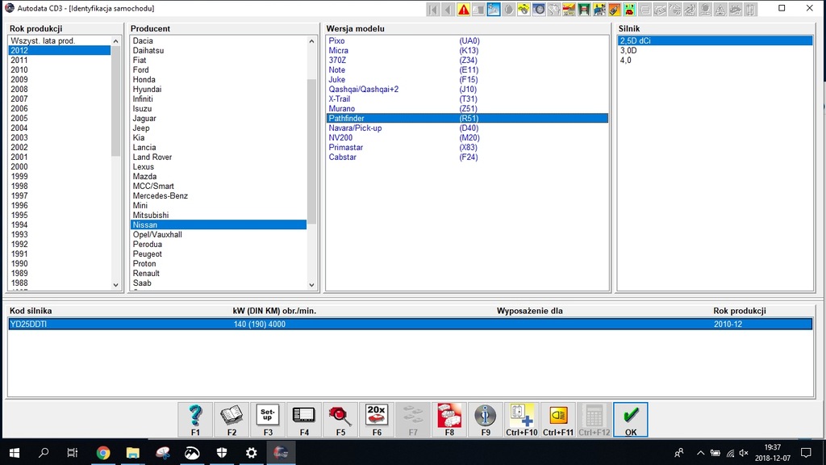Select the Nissan manufacturer row
The width and height of the screenshot is (826, 465).
219,224
